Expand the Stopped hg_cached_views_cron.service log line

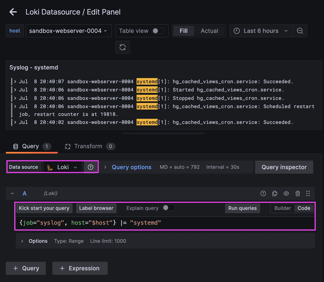(x=15, y=98)
